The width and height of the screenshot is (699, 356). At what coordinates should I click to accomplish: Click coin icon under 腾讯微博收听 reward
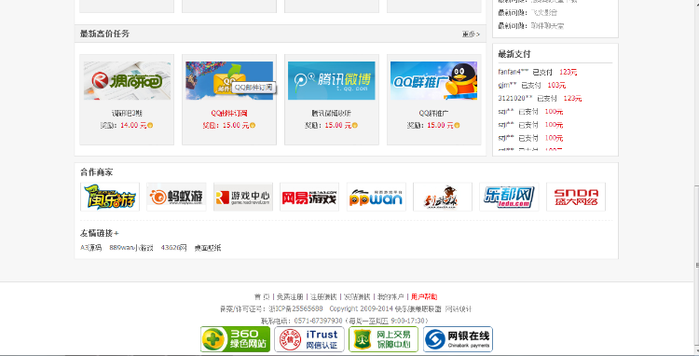355,126
